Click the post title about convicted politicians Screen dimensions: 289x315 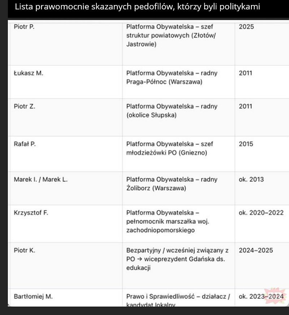(x=133, y=7)
